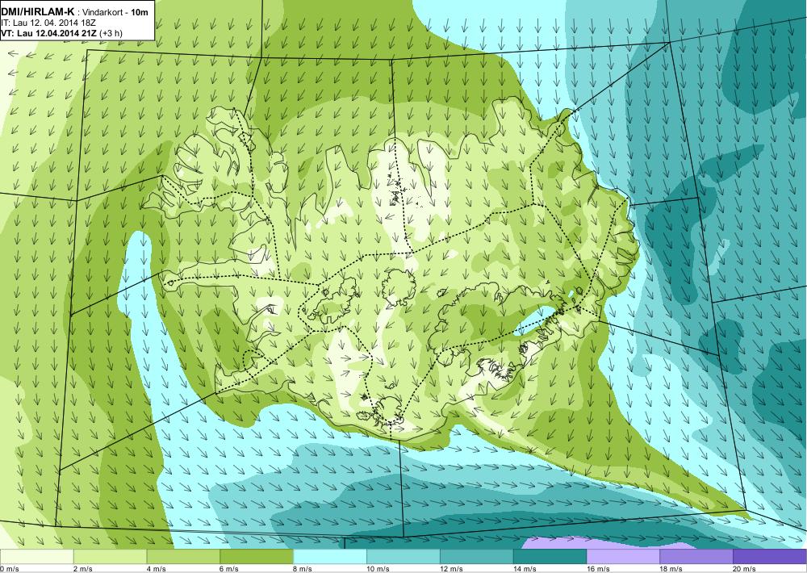Click the "Vindarkort - 10m" label
Image resolution: width=807 pixels, height=573 pixels.
pyautogui.click(x=117, y=12)
